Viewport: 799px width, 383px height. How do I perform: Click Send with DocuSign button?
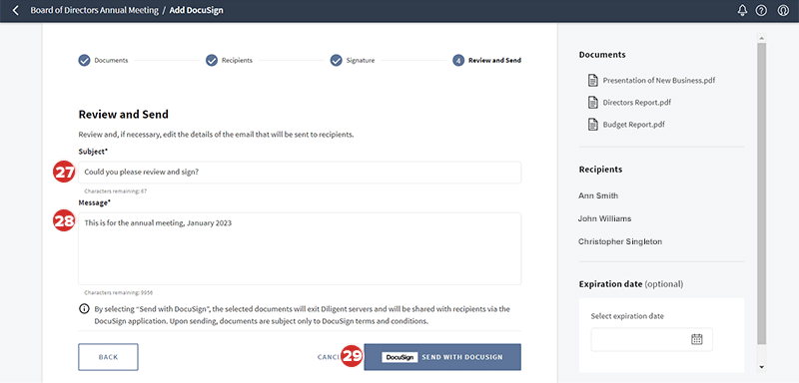coord(442,357)
